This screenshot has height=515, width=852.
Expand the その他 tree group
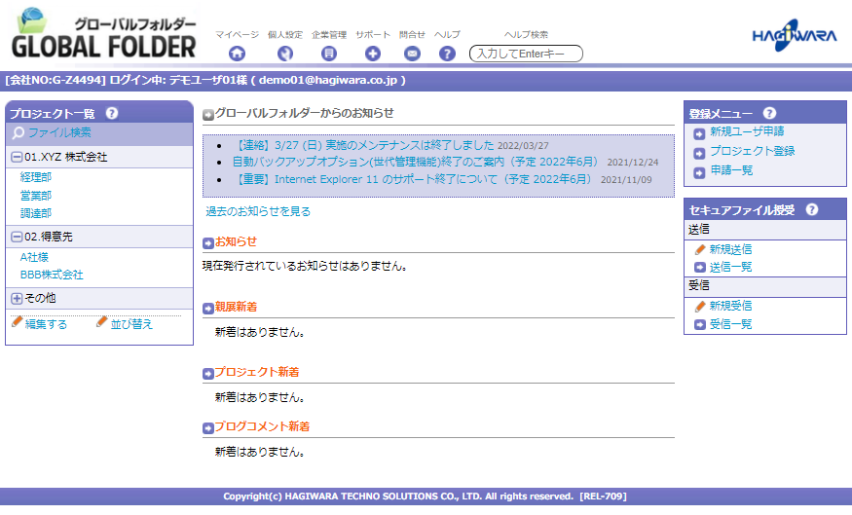pos(17,299)
